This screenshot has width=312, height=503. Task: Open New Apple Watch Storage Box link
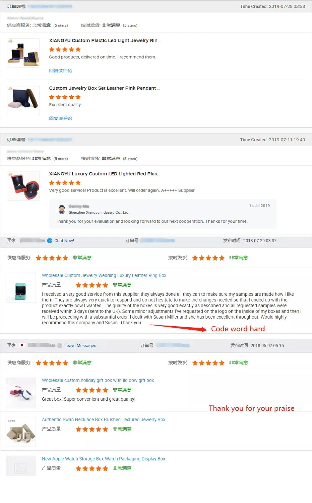coord(104,459)
